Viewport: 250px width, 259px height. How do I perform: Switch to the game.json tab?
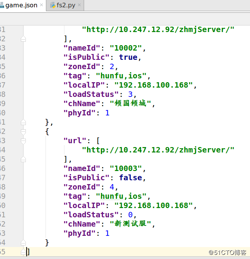[x=21, y=5]
